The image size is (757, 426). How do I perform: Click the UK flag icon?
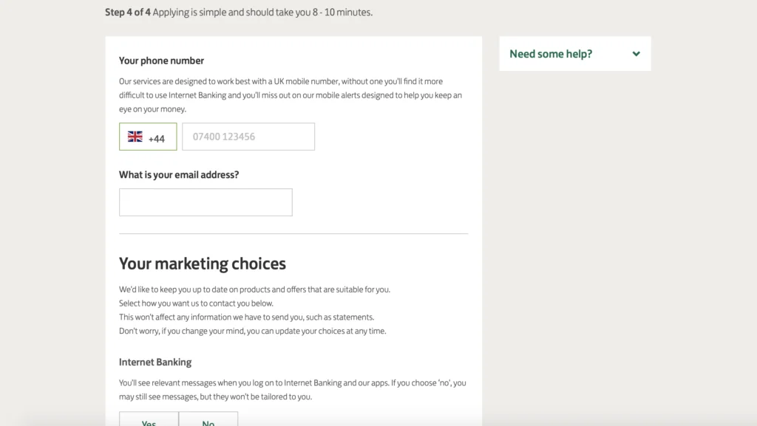[135, 137]
